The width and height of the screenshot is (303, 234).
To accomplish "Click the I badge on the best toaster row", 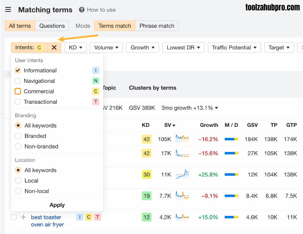I will (80, 217).
